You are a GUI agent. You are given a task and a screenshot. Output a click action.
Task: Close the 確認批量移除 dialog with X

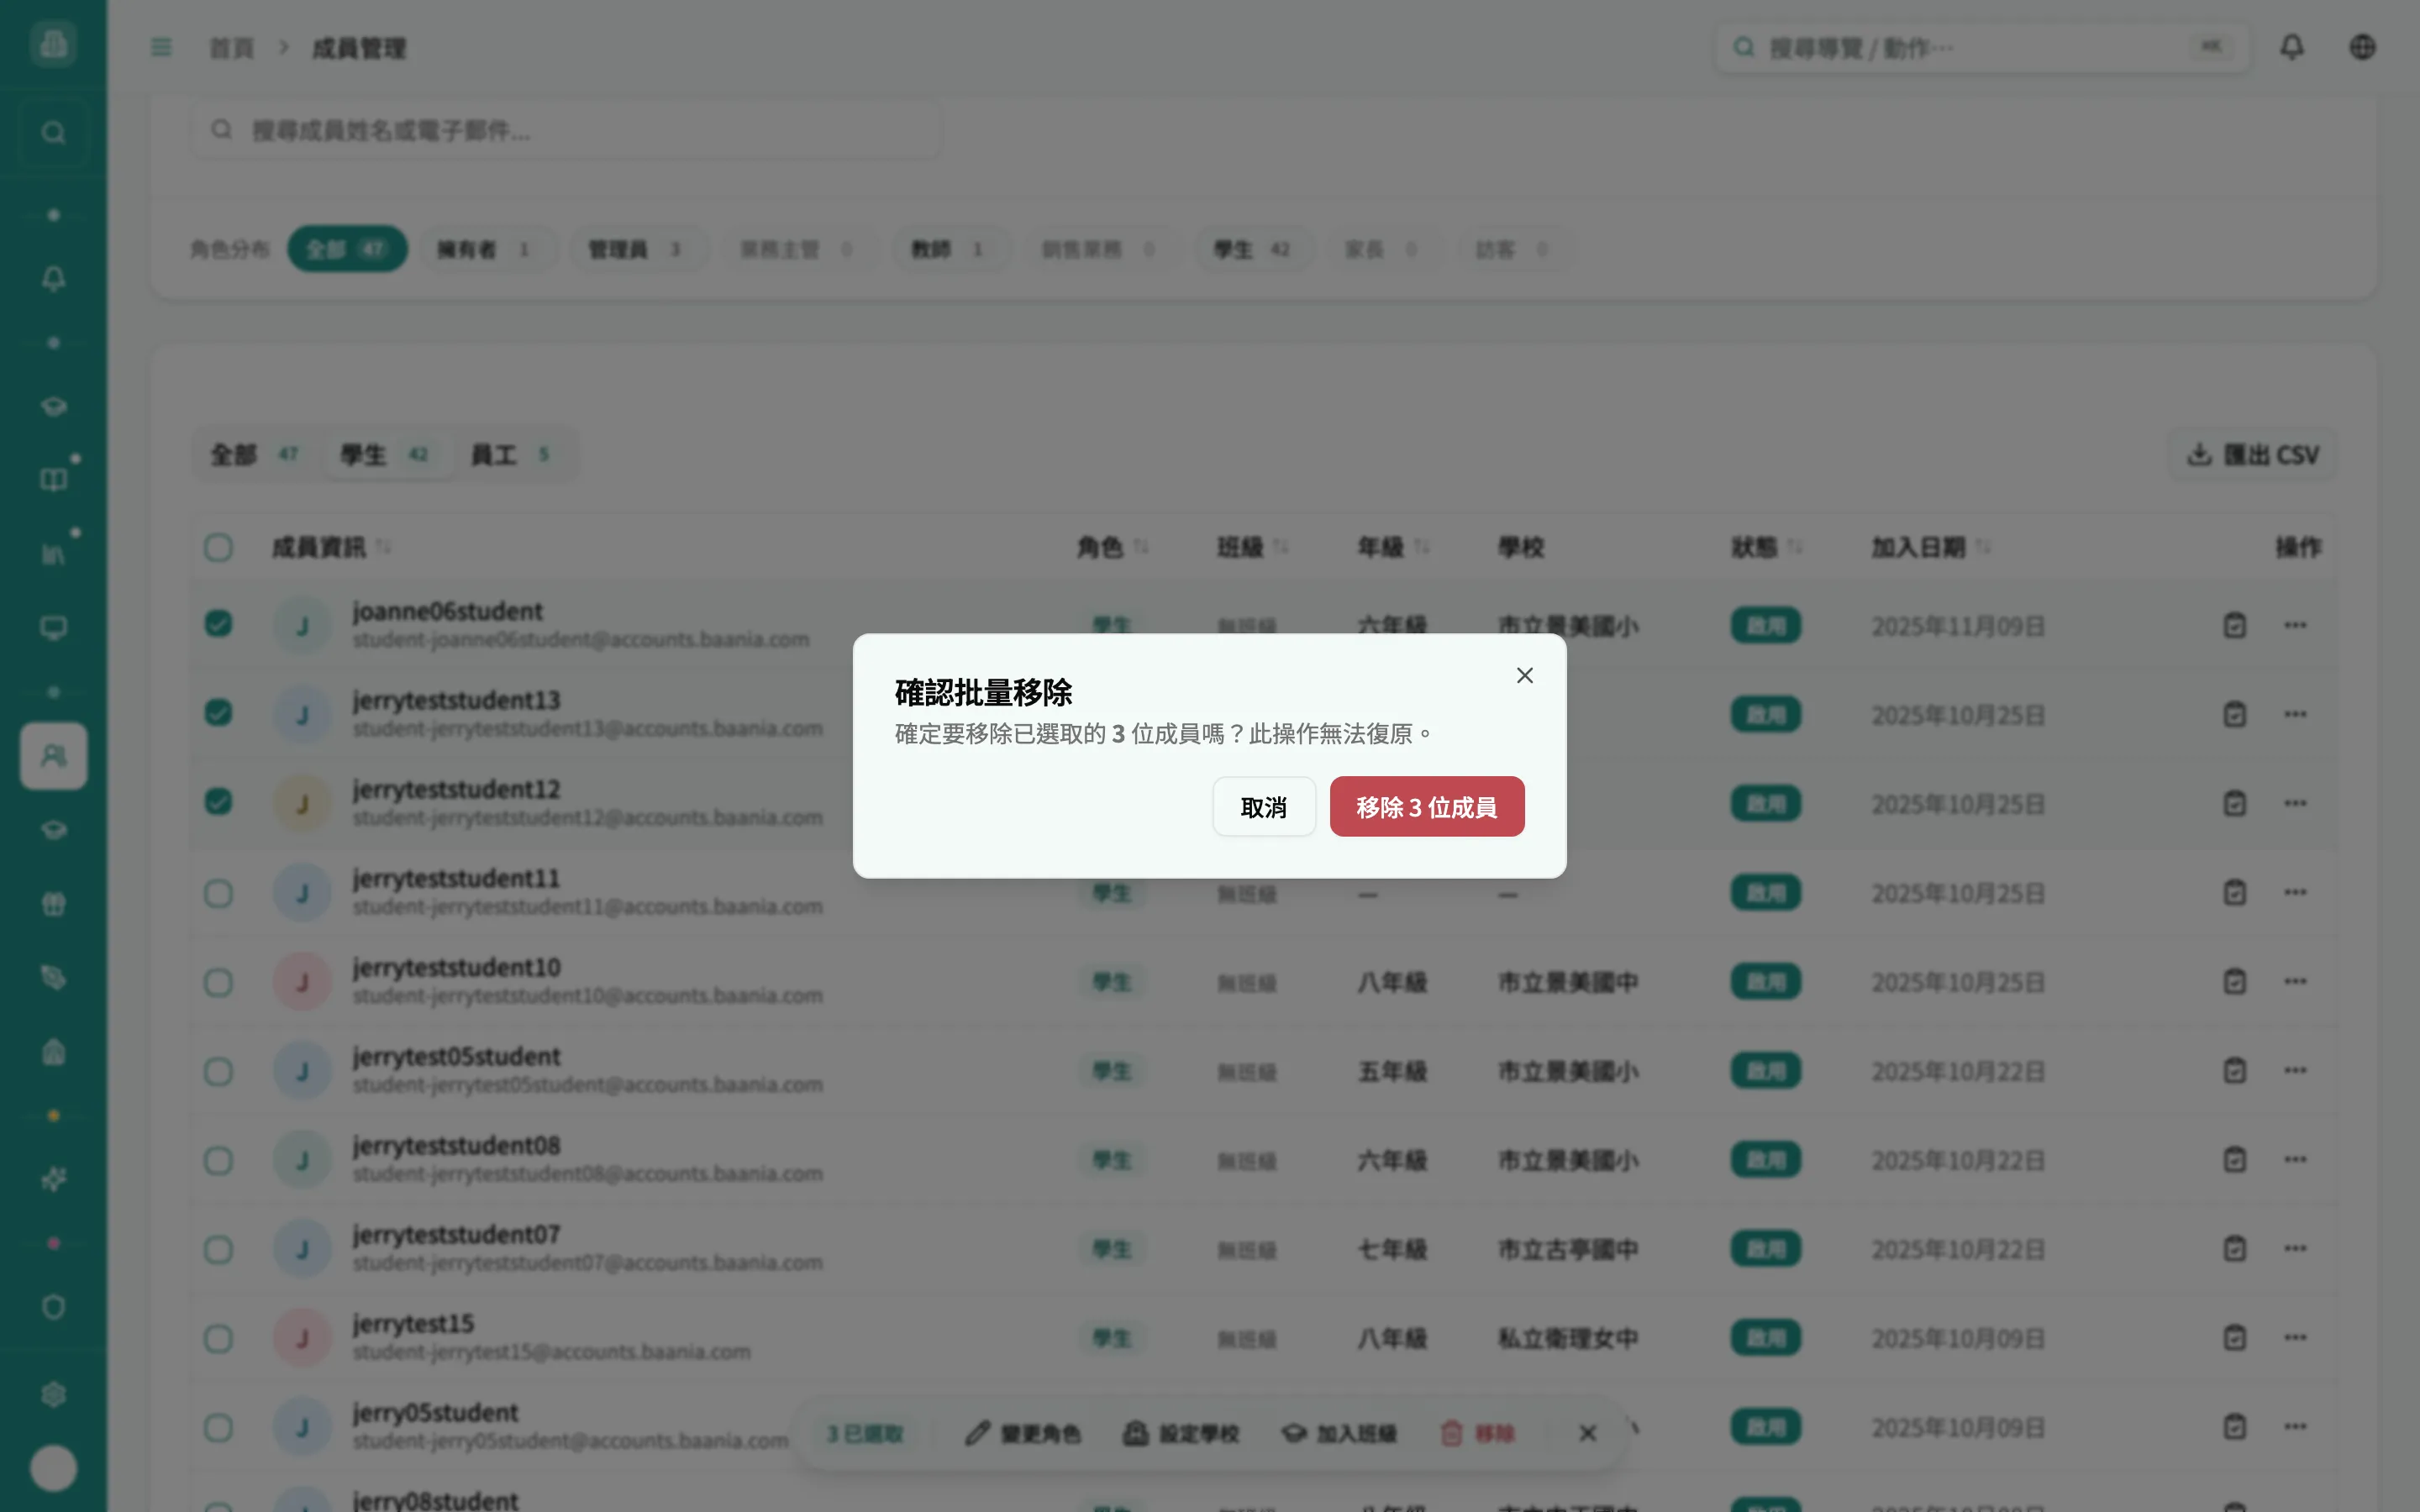[x=1524, y=676]
